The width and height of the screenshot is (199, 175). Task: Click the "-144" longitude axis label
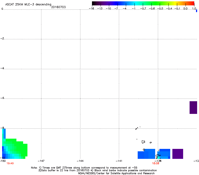pyautogui.click(x=80, y=161)
